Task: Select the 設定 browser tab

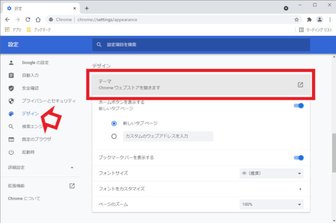Action: click(41, 8)
